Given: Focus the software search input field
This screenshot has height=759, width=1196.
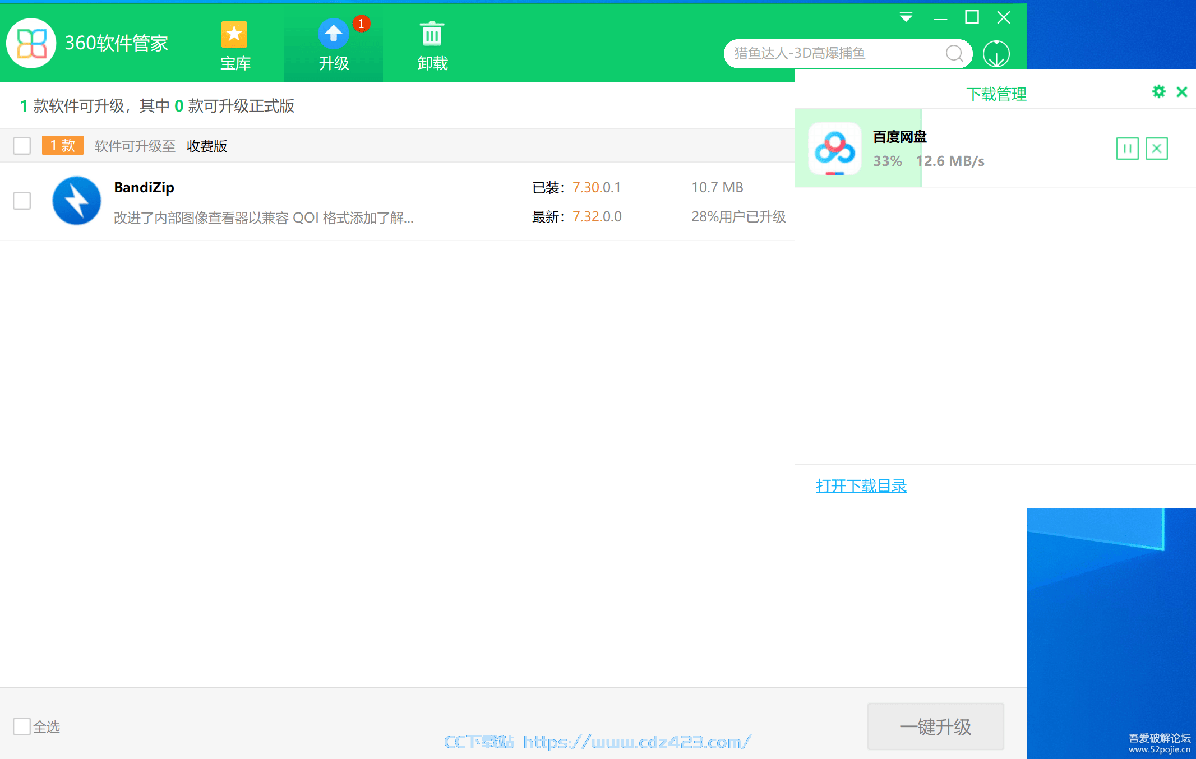Looking at the screenshot, I should pos(848,54).
